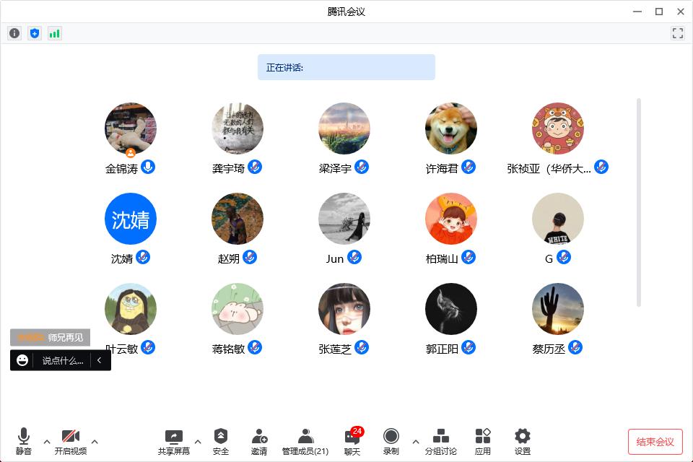
Task: Turn on camera with 开启视频
Action: (71, 441)
